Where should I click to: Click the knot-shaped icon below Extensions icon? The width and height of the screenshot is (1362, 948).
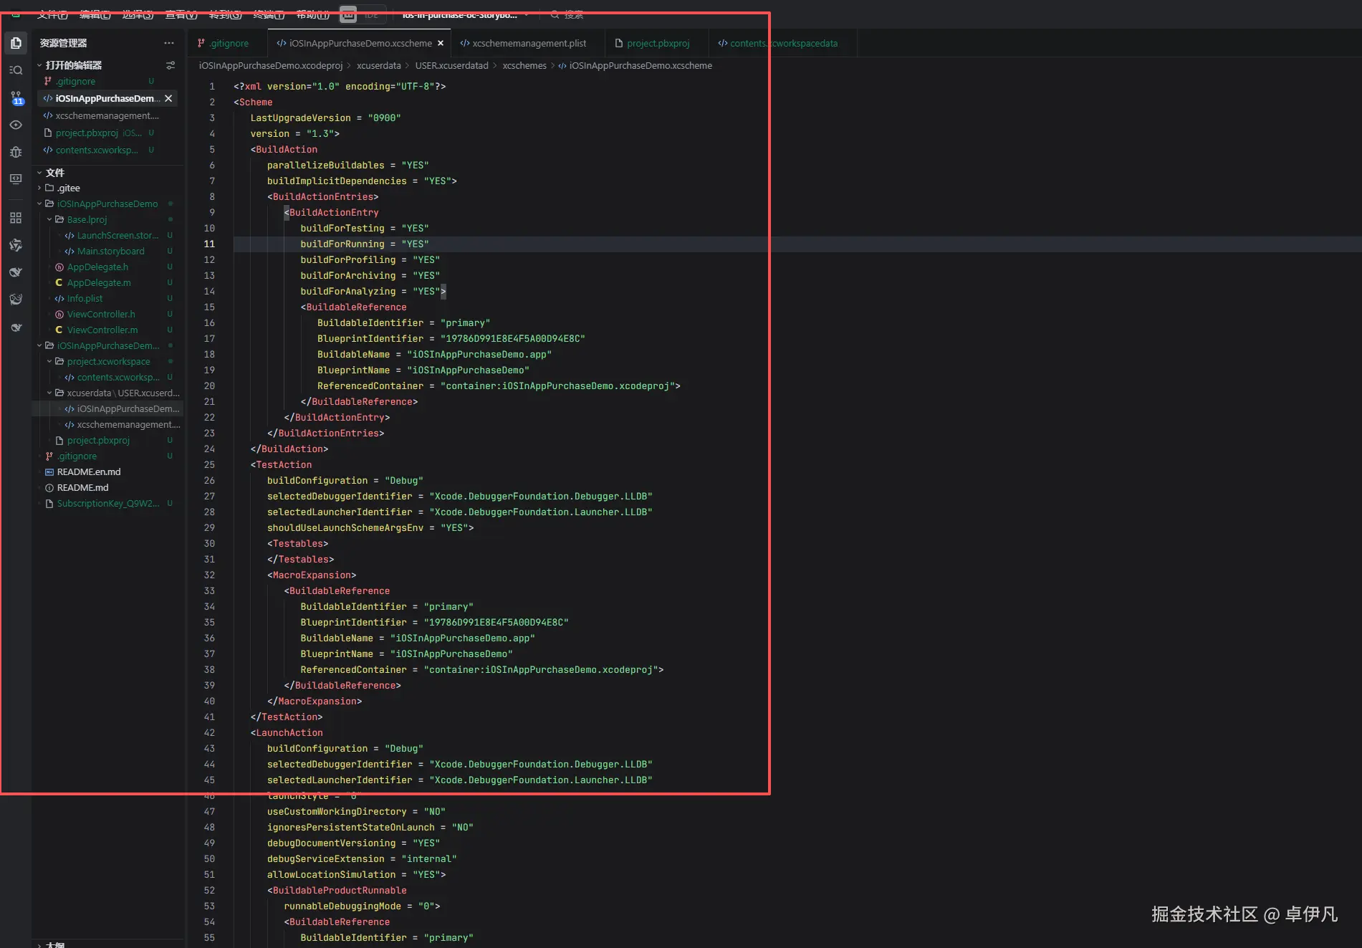point(16,245)
